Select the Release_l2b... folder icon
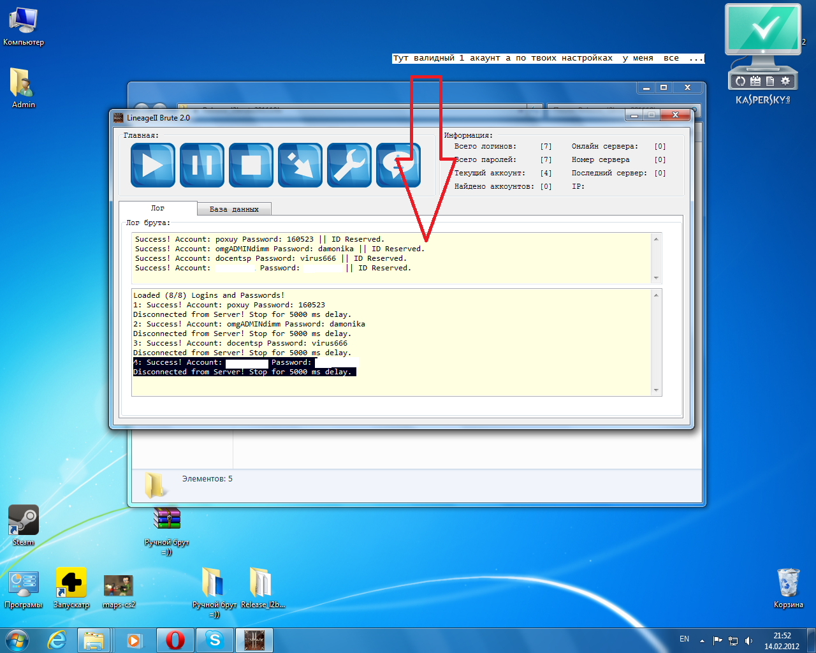 click(263, 588)
